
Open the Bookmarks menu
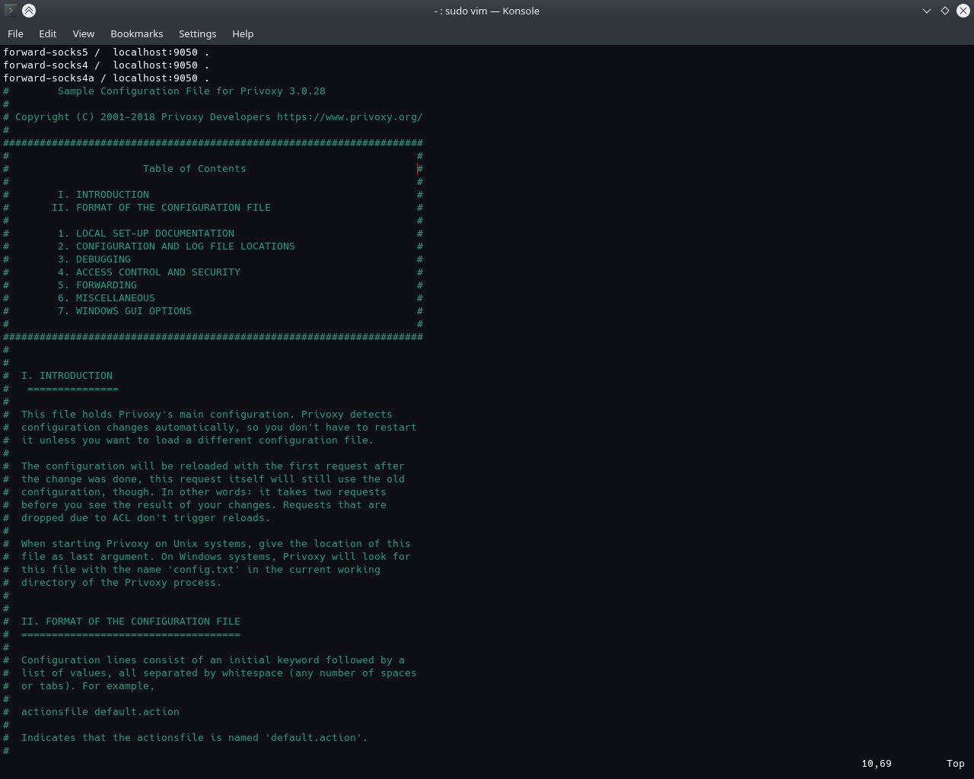(136, 33)
